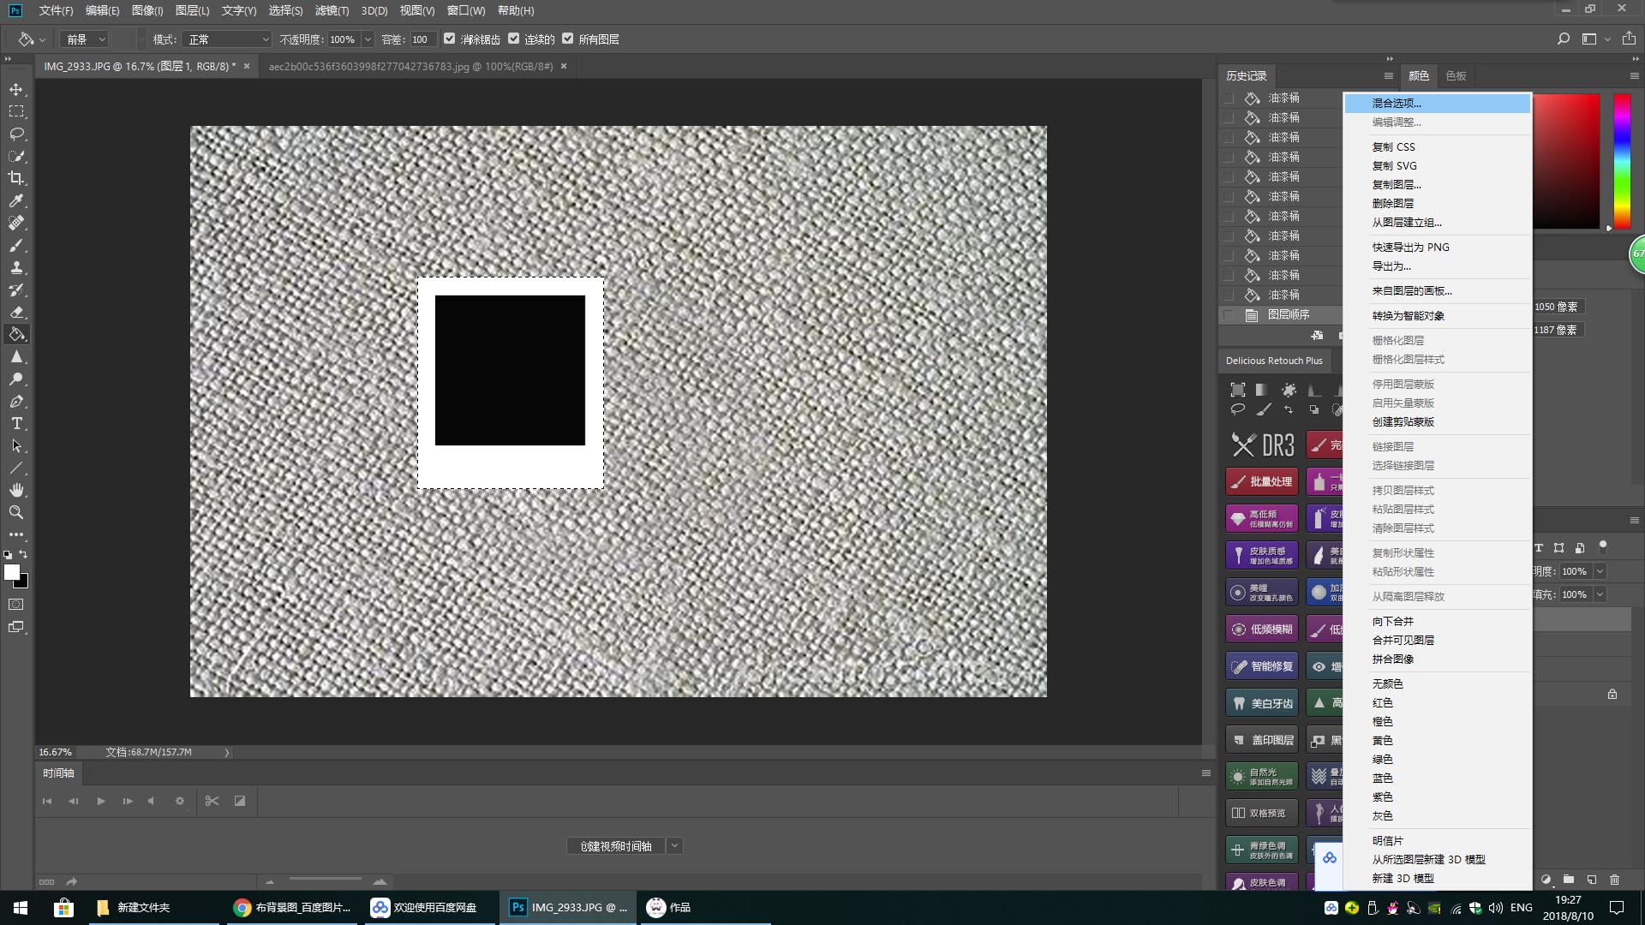
Task: Uncheck the 连续的 contiguous checkbox
Action: (x=514, y=39)
